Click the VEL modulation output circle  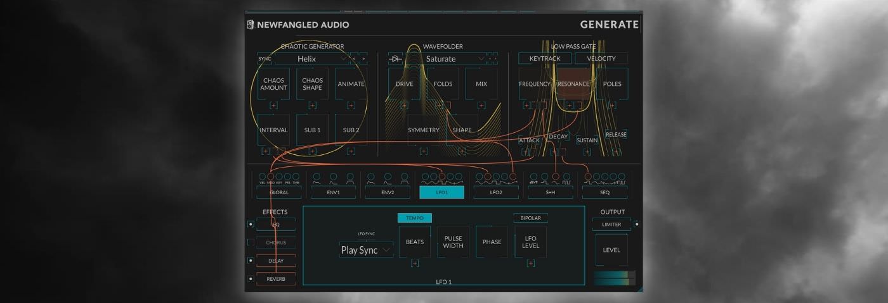point(262,176)
